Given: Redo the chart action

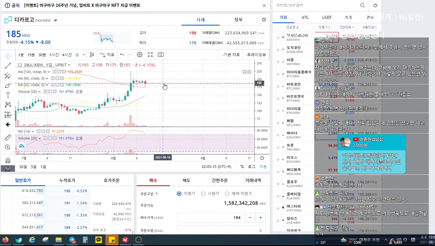Looking at the screenshot, I should [129, 55].
